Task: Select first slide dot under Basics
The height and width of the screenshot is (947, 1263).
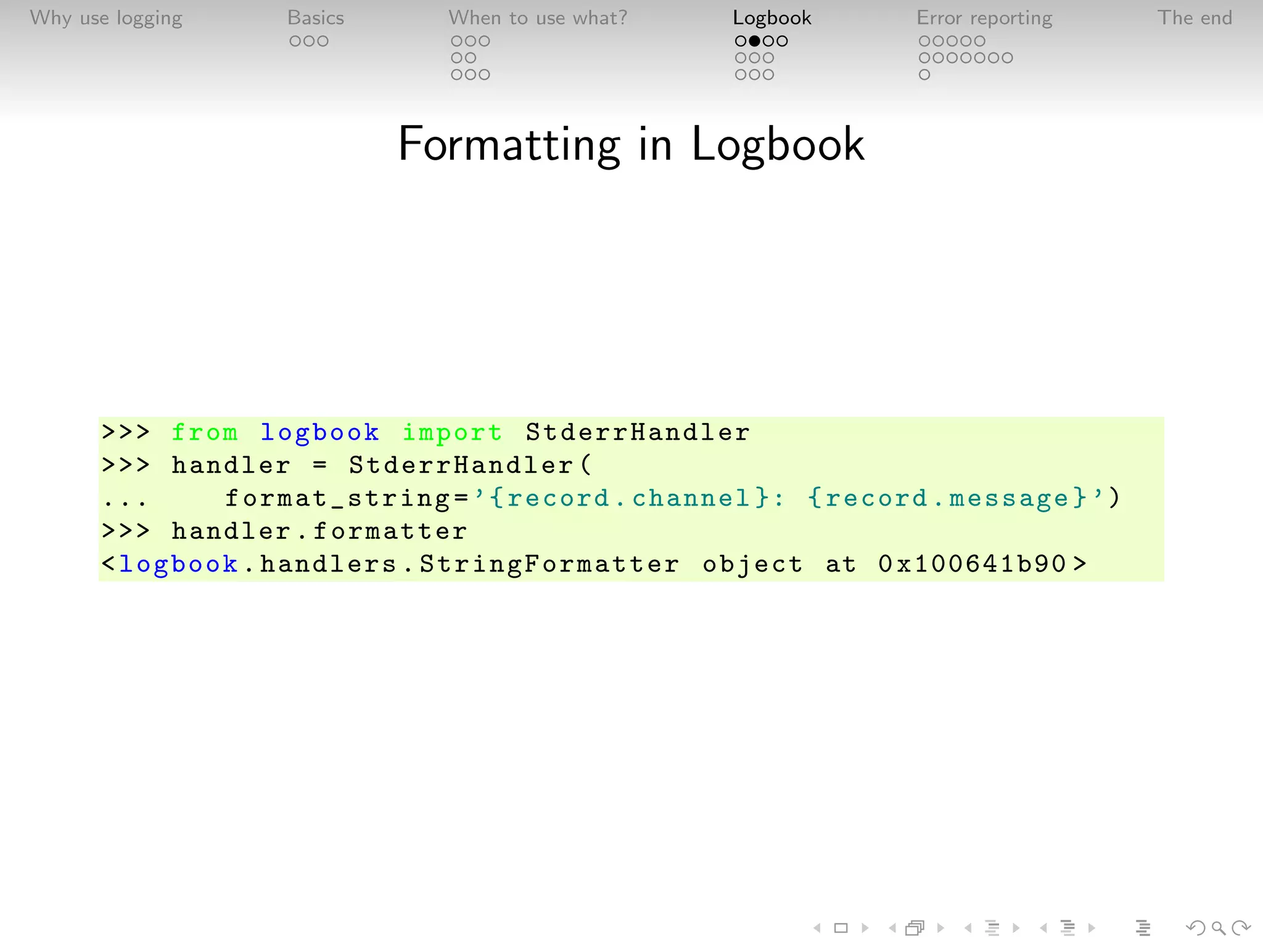Action: (295, 41)
